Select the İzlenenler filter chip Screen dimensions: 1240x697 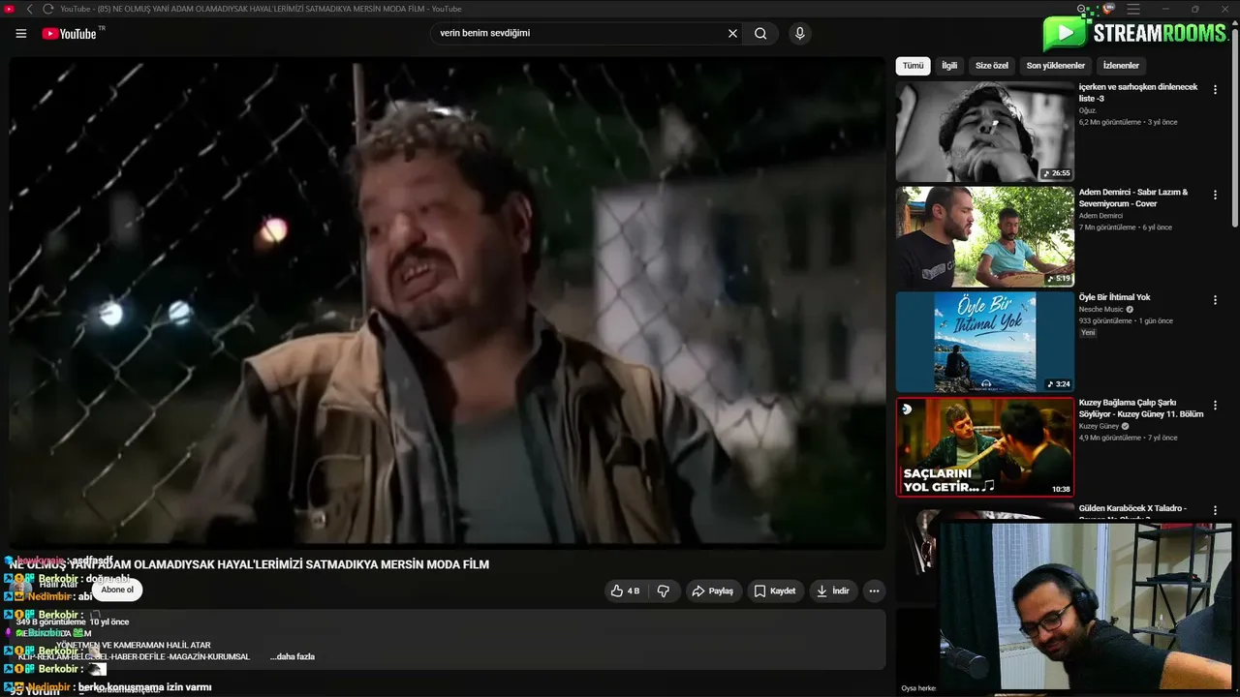point(1121,66)
